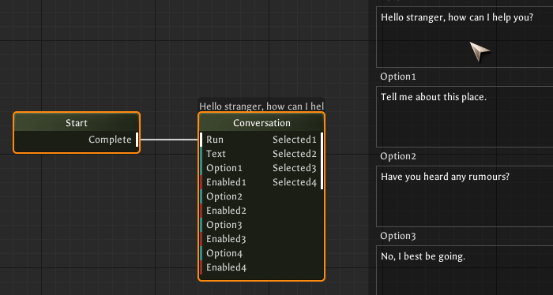
Task: Click the Run input pin on Conversation node
Action: point(201,140)
